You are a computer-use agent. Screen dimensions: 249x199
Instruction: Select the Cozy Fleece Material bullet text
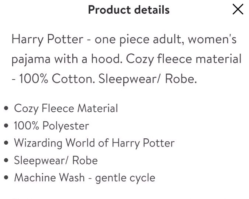(66, 108)
